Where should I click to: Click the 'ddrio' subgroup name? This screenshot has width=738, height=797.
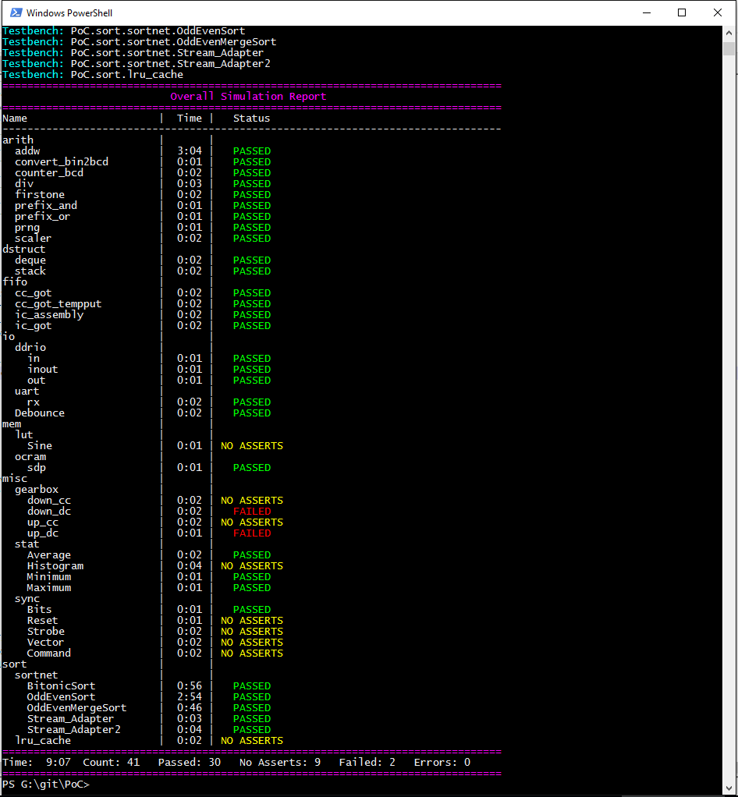(x=30, y=348)
